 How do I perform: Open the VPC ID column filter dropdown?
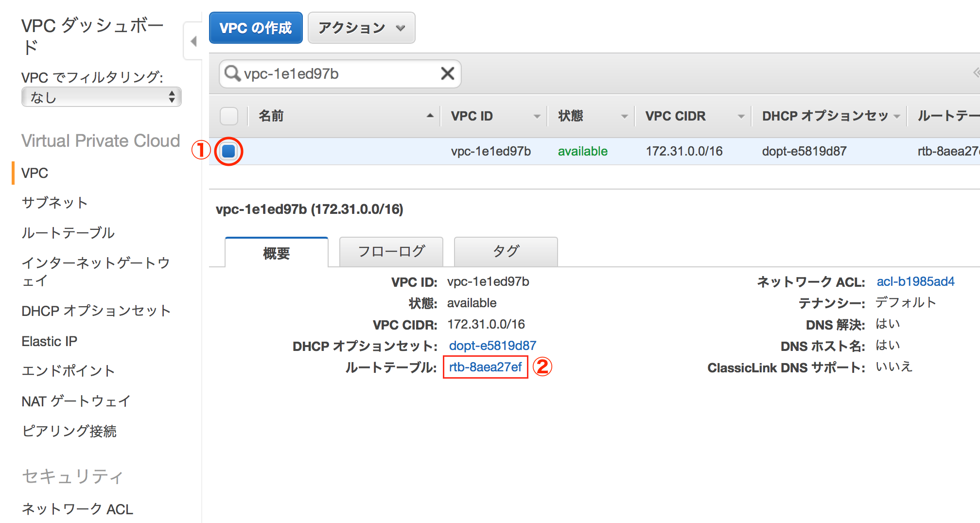pos(537,116)
